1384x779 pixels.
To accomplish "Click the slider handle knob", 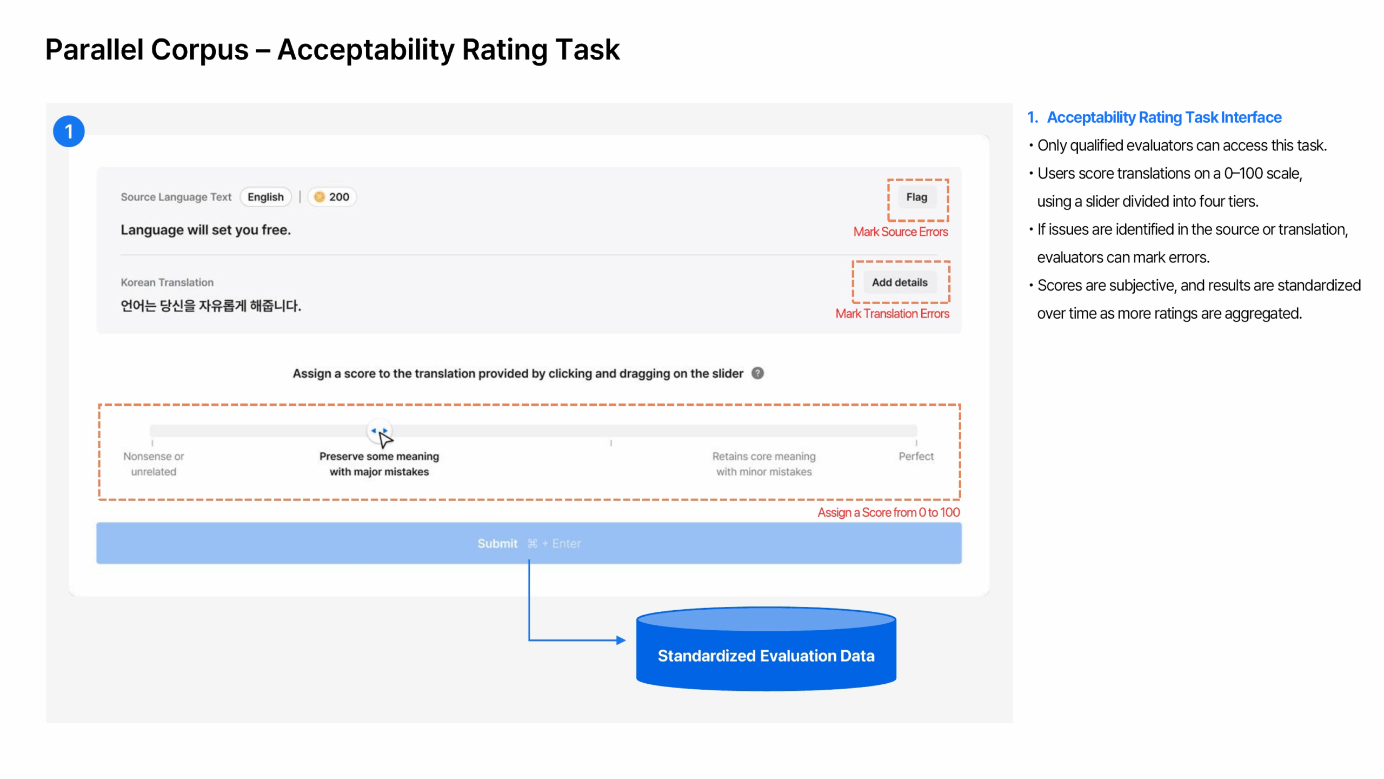I will pyautogui.click(x=378, y=431).
